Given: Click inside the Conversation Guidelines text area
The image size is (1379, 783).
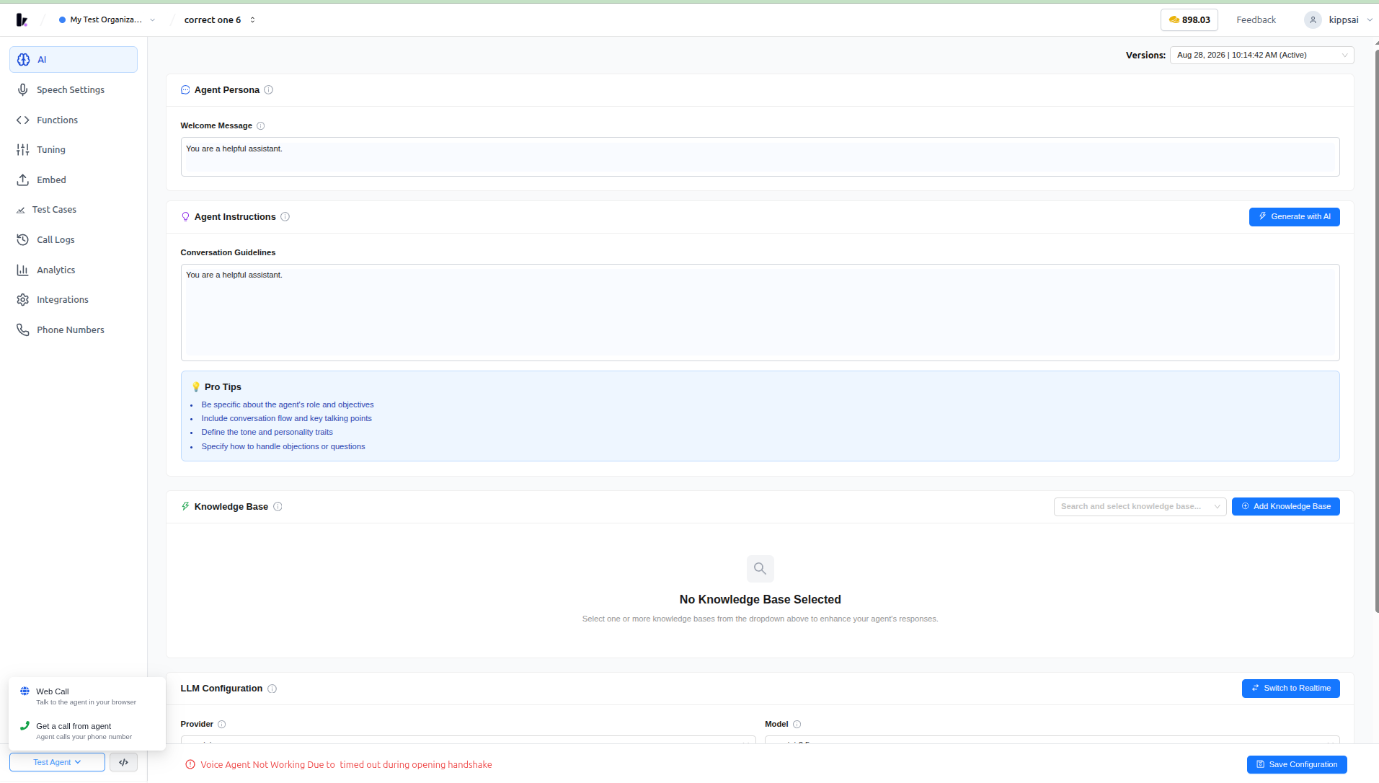Looking at the screenshot, I should (x=760, y=313).
